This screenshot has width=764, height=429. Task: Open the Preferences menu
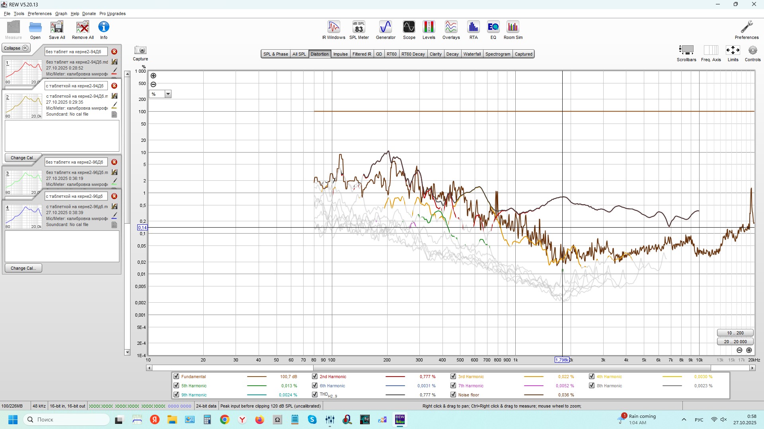(x=39, y=14)
